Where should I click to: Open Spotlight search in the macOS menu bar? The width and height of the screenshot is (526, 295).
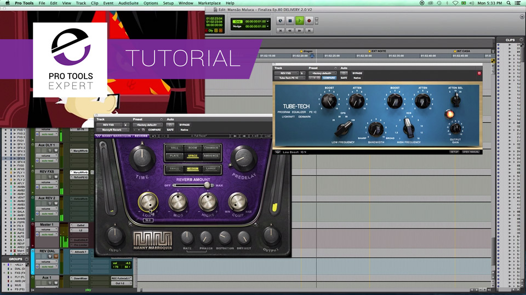pyautogui.click(x=509, y=3)
